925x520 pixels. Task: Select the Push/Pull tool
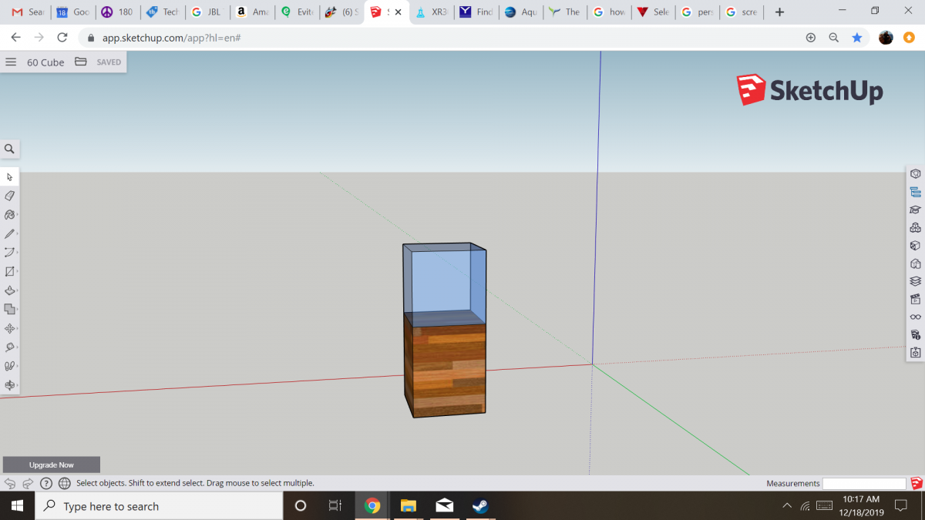coord(10,290)
